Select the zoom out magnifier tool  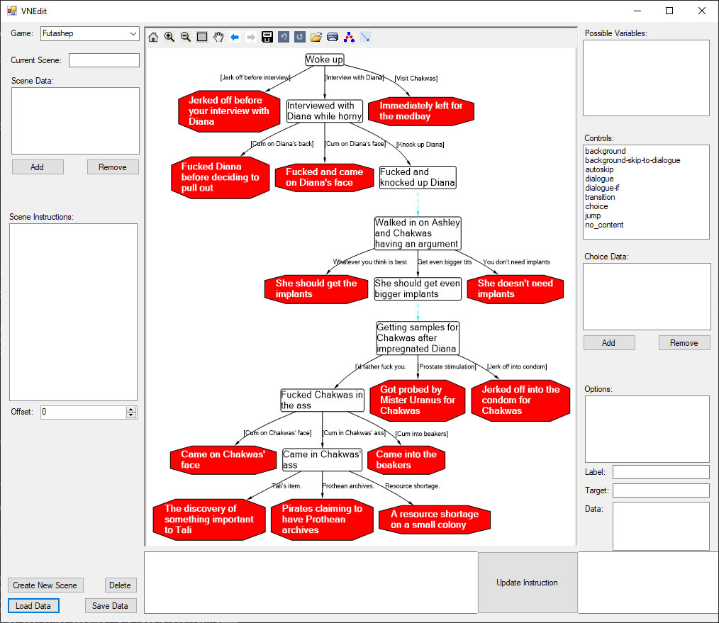[186, 37]
